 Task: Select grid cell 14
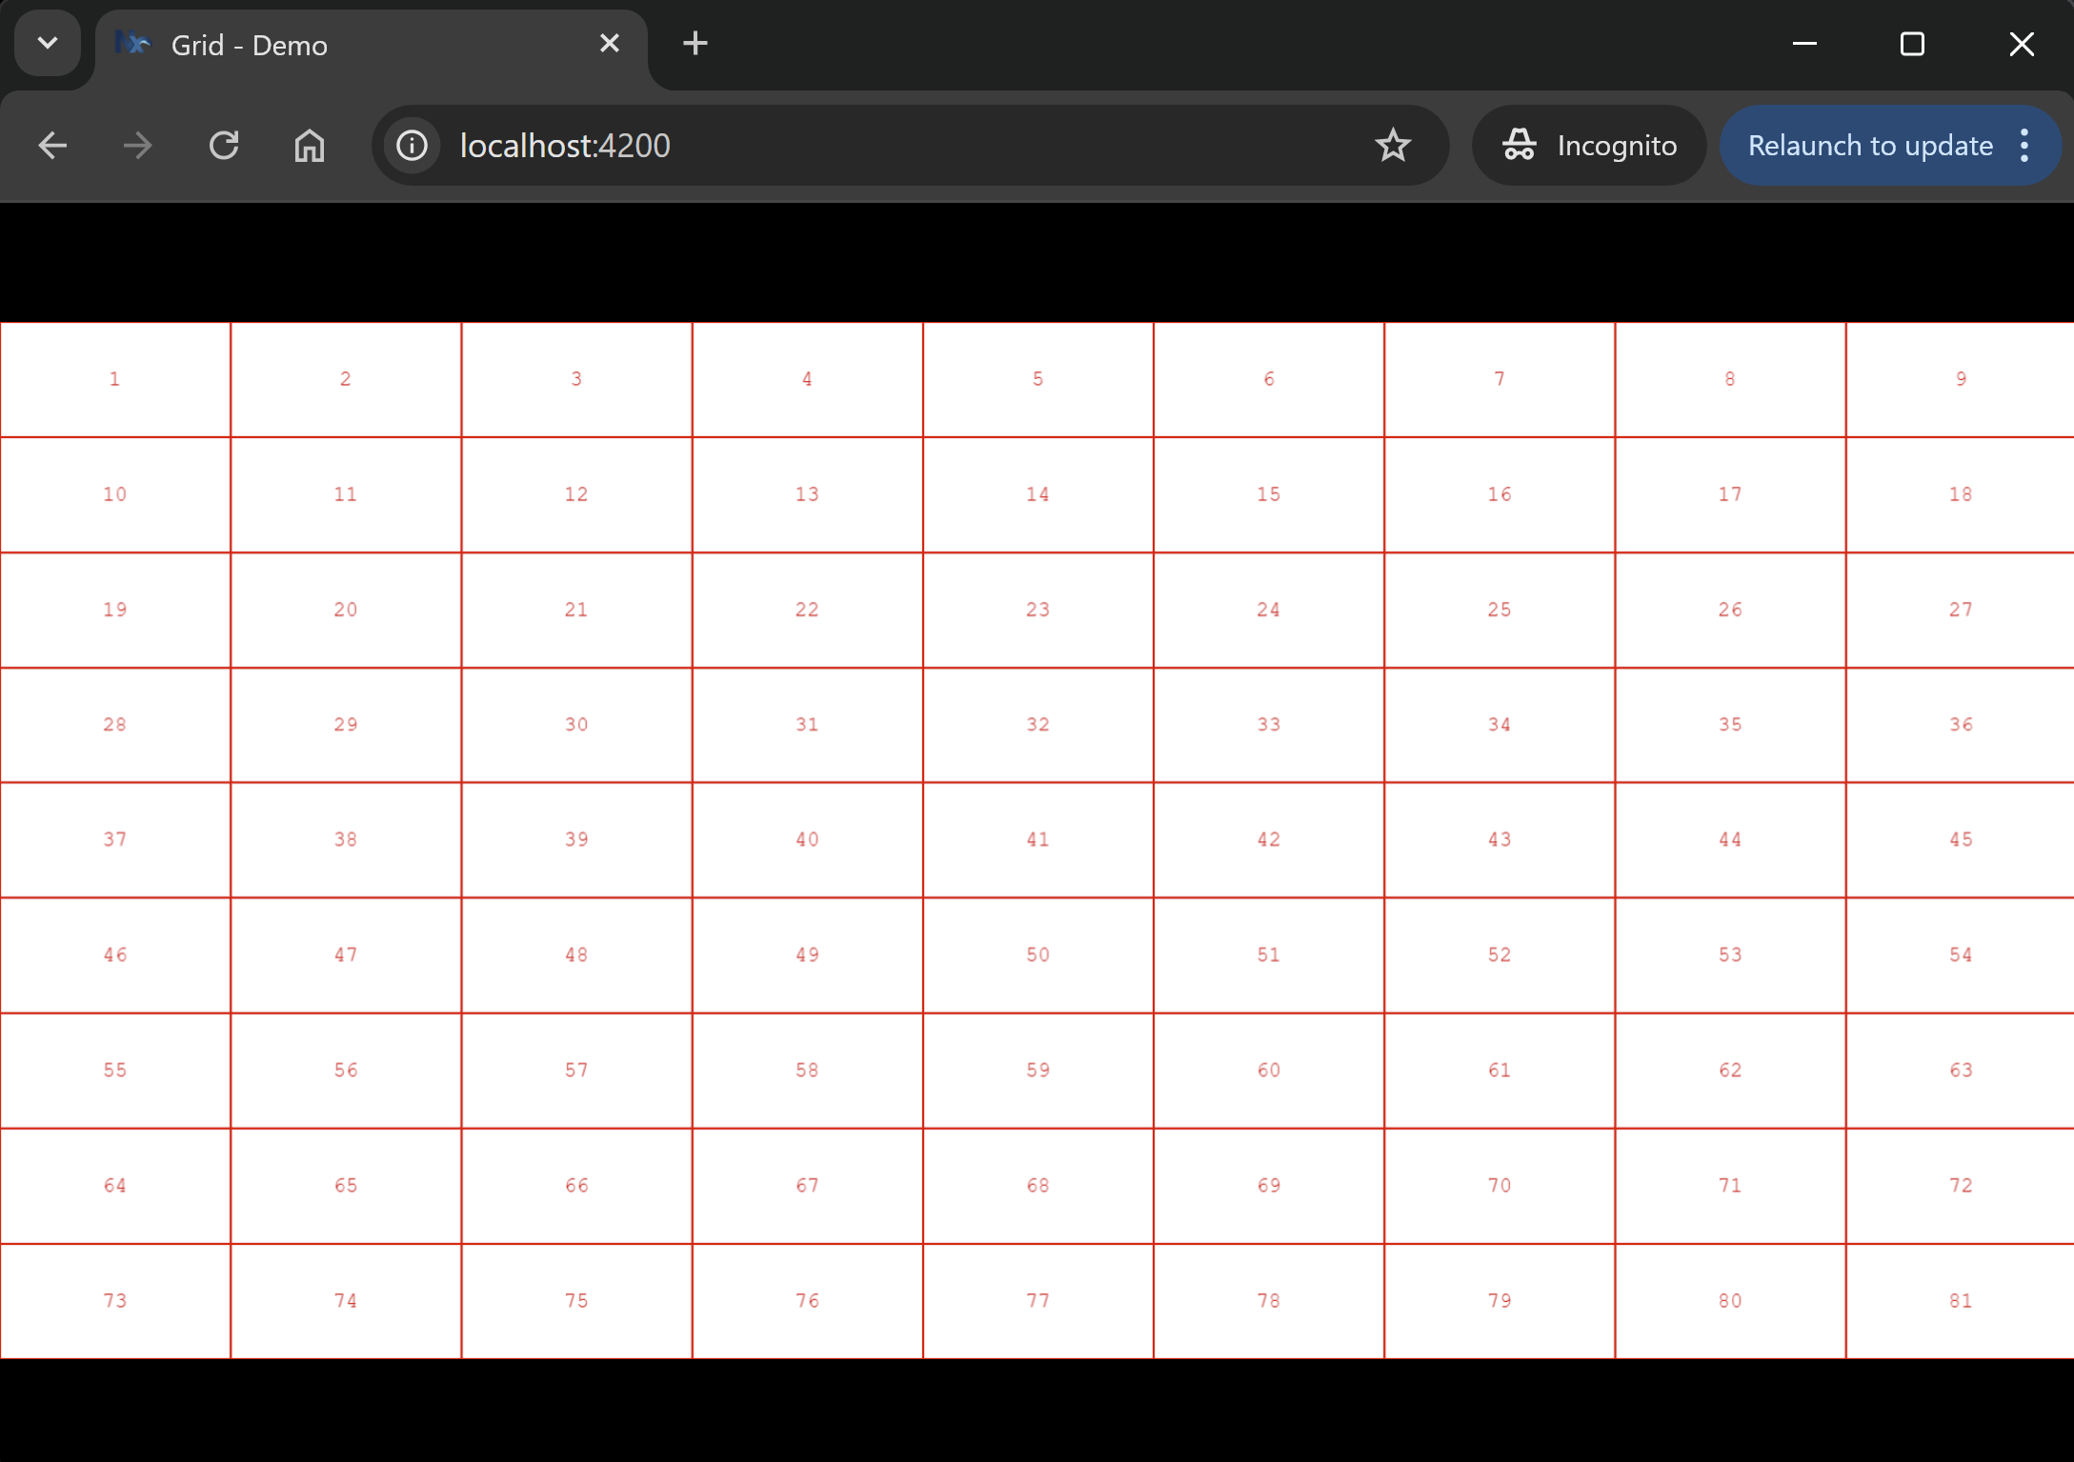click(x=1038, y=495)
